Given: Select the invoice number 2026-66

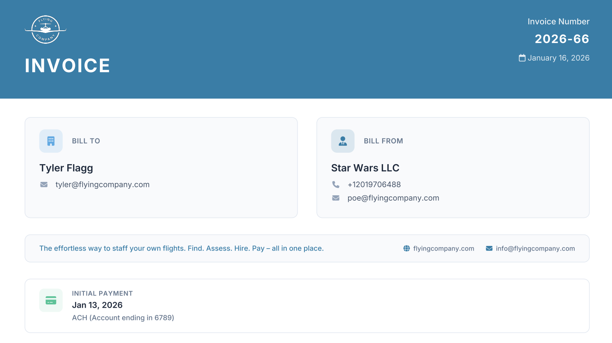Looking at the screenshot, I should (x=562, y=39).
